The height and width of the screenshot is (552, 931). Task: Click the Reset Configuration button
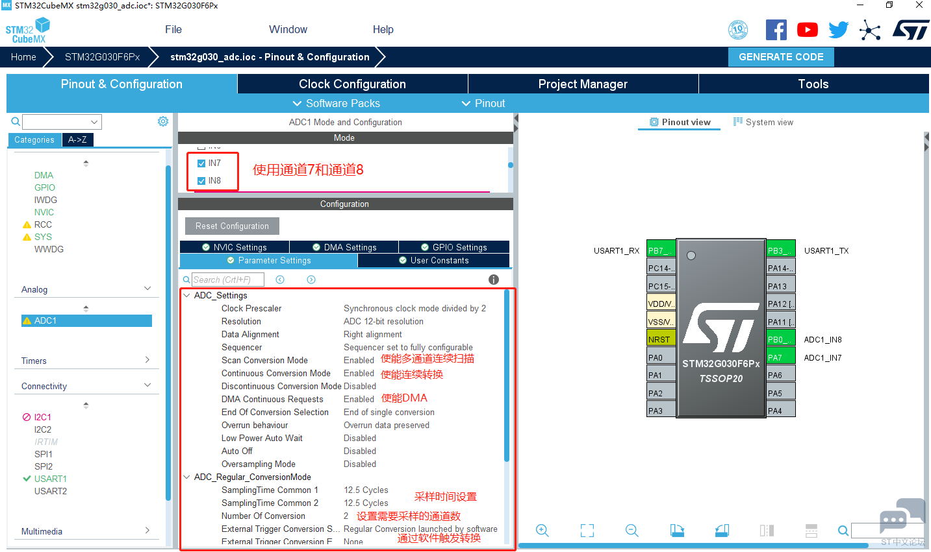pos(232,226)
